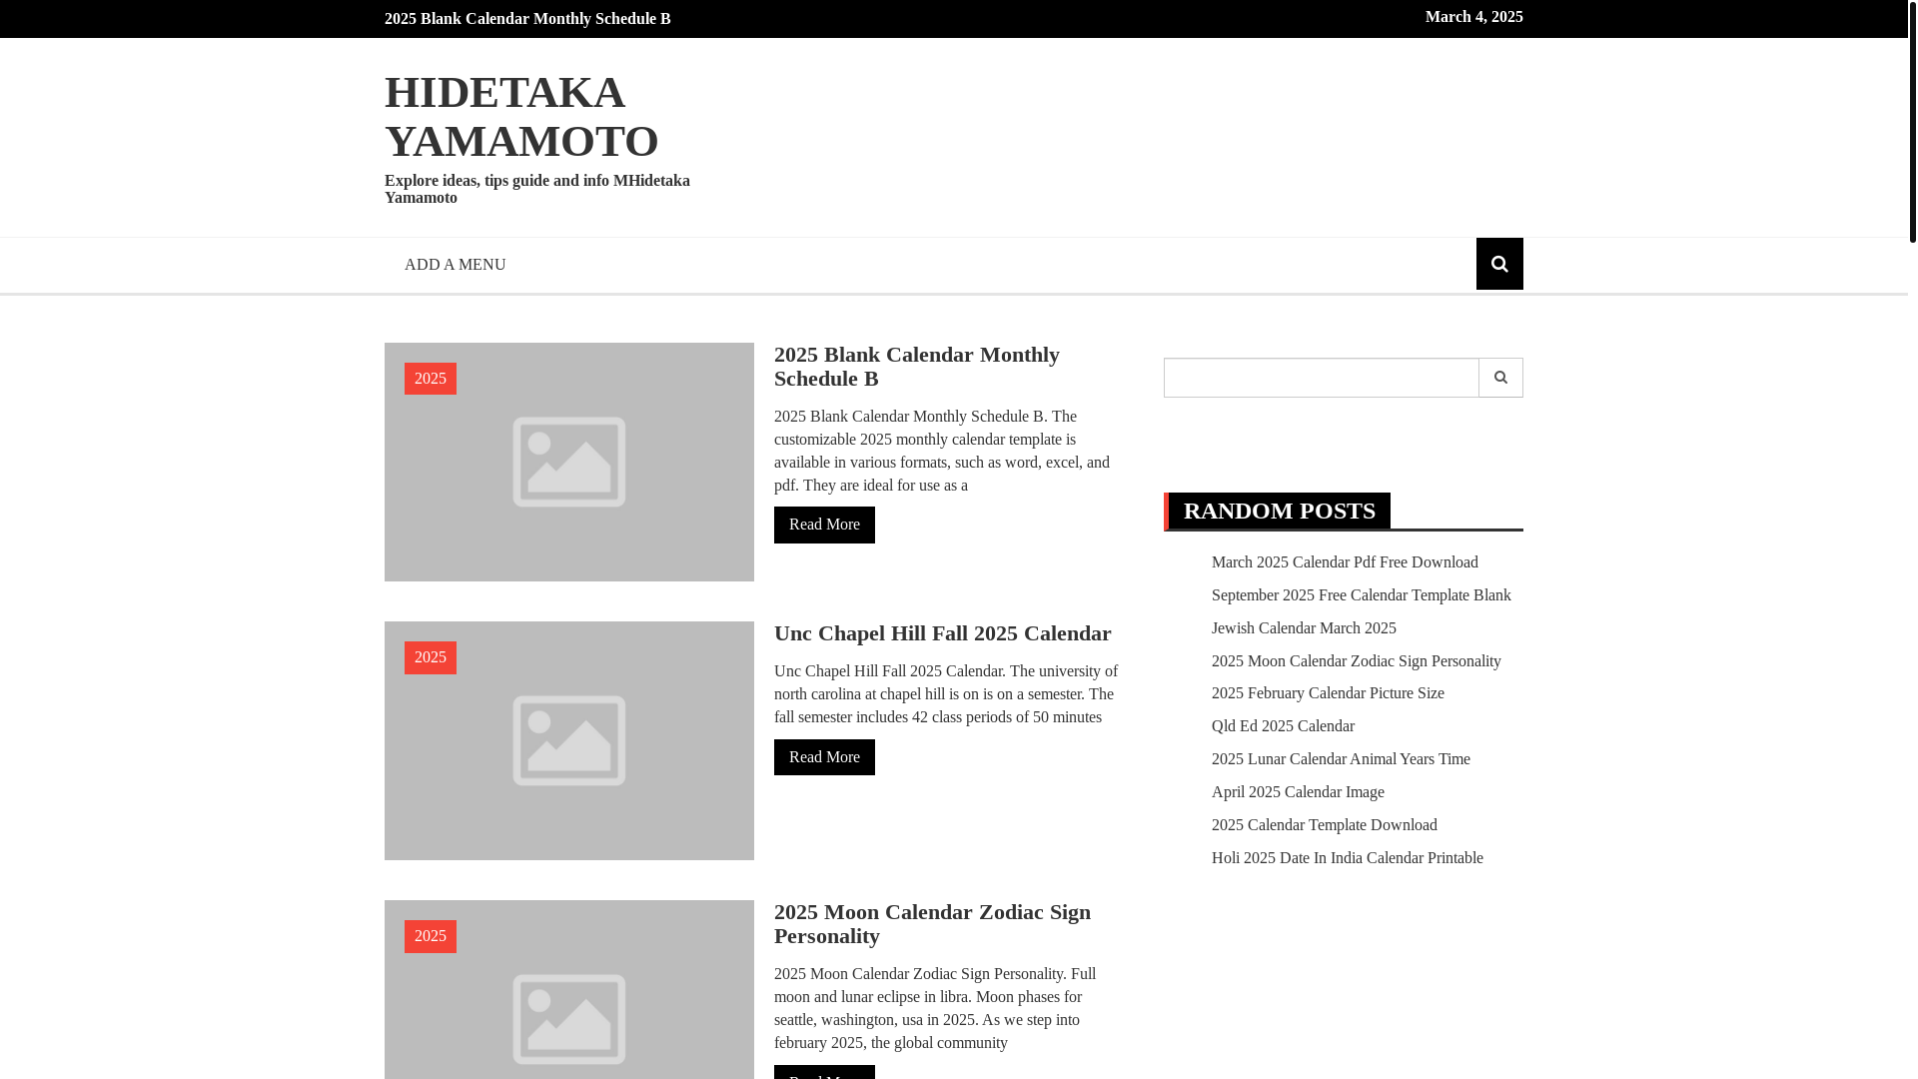This screenshot has height=1079, width=1918.
Task: Open 2025 Calendar Template Download link
Action: pos(1324,825)
